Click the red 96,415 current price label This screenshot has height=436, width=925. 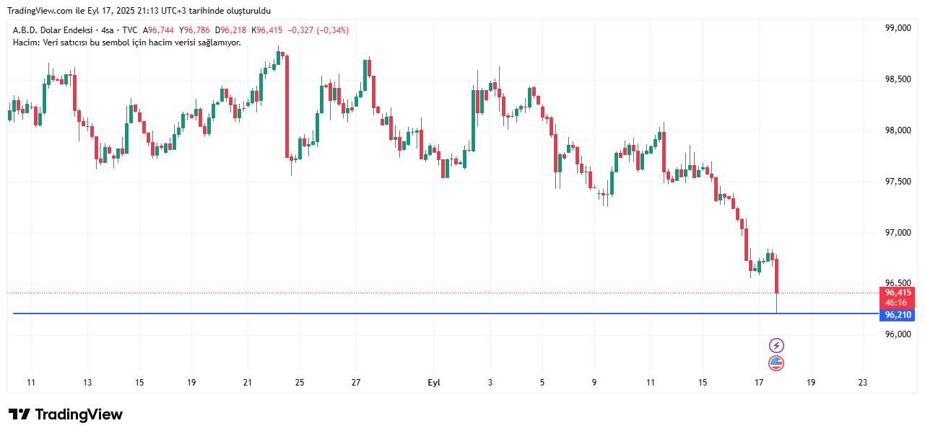pos(898,293)
